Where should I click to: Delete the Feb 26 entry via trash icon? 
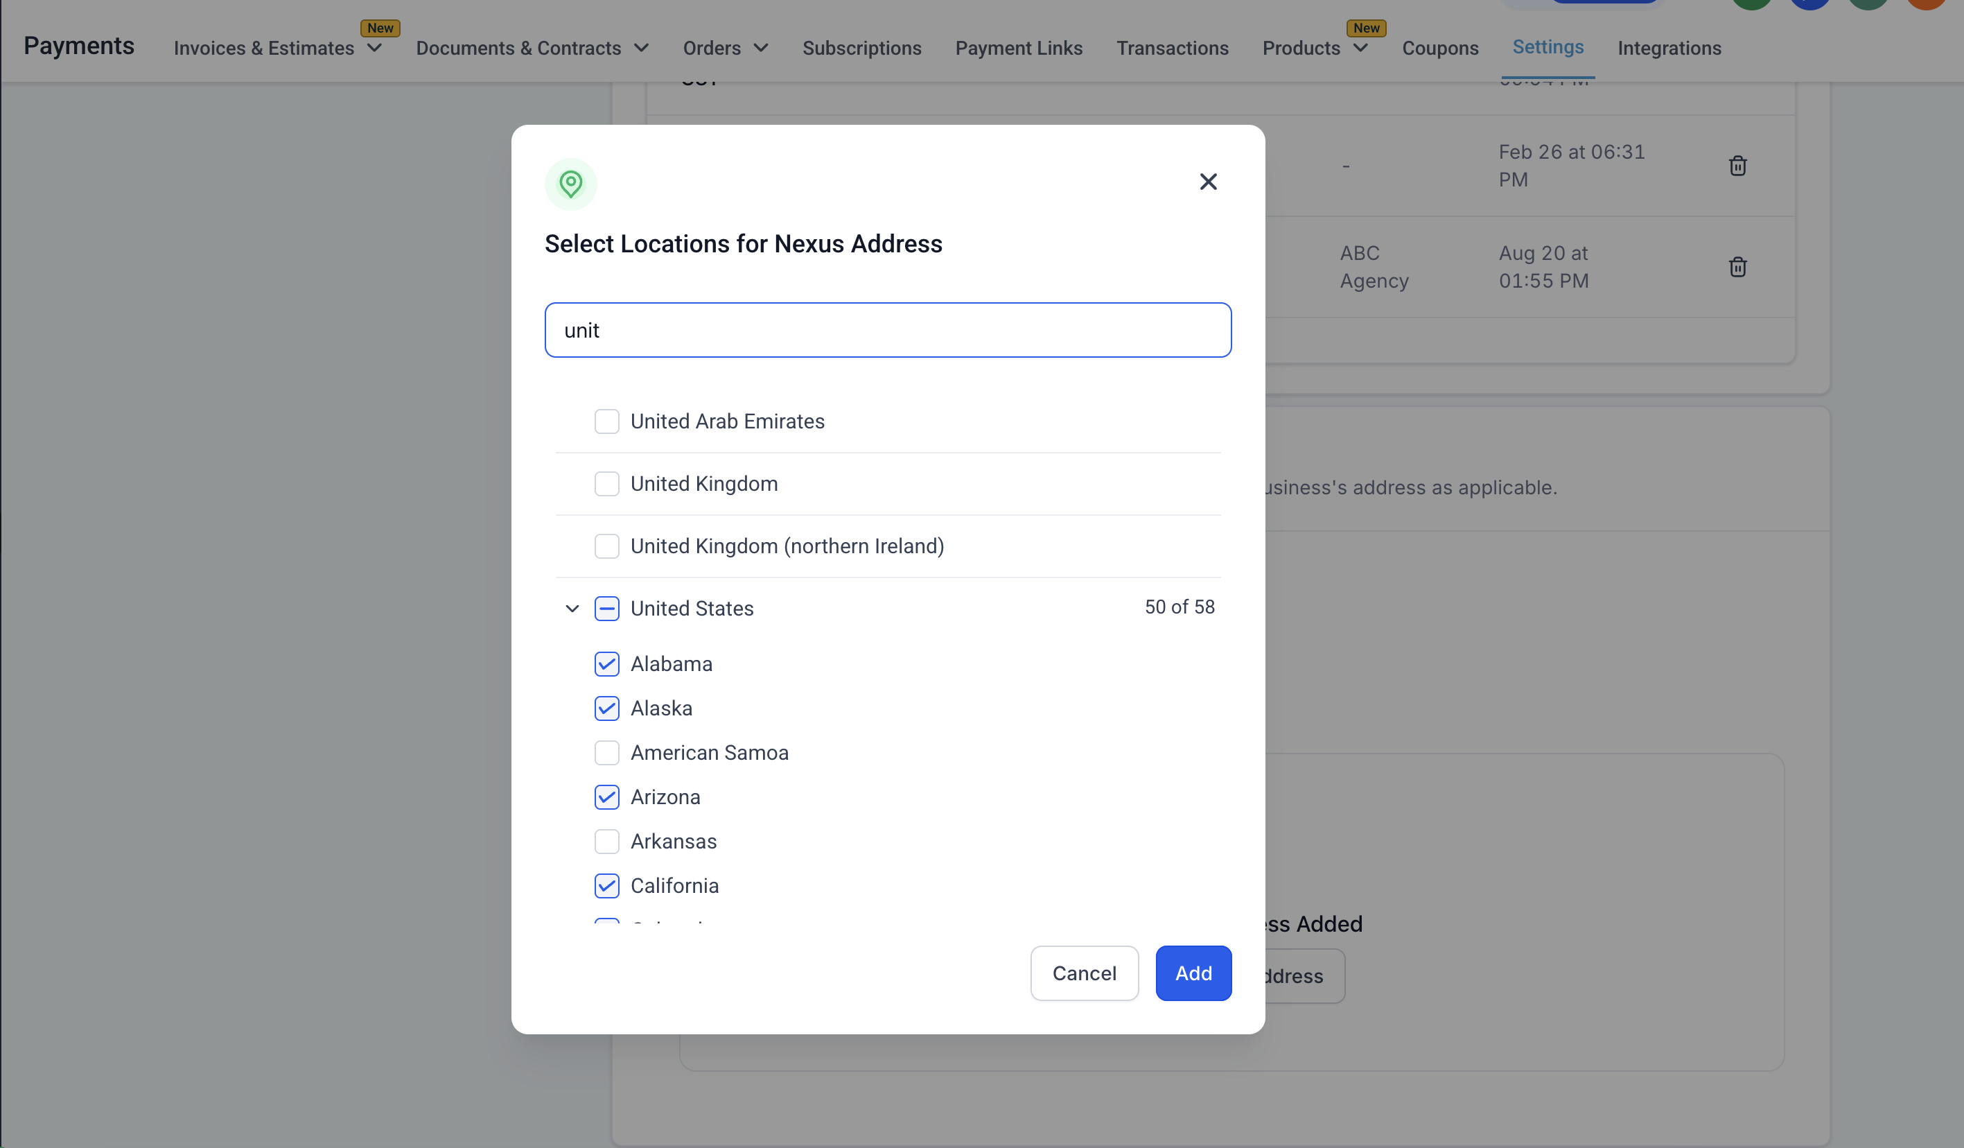1737,166
